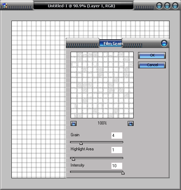Click the document icon in title bar
181x190 pixels.
[x=5, y=6]
